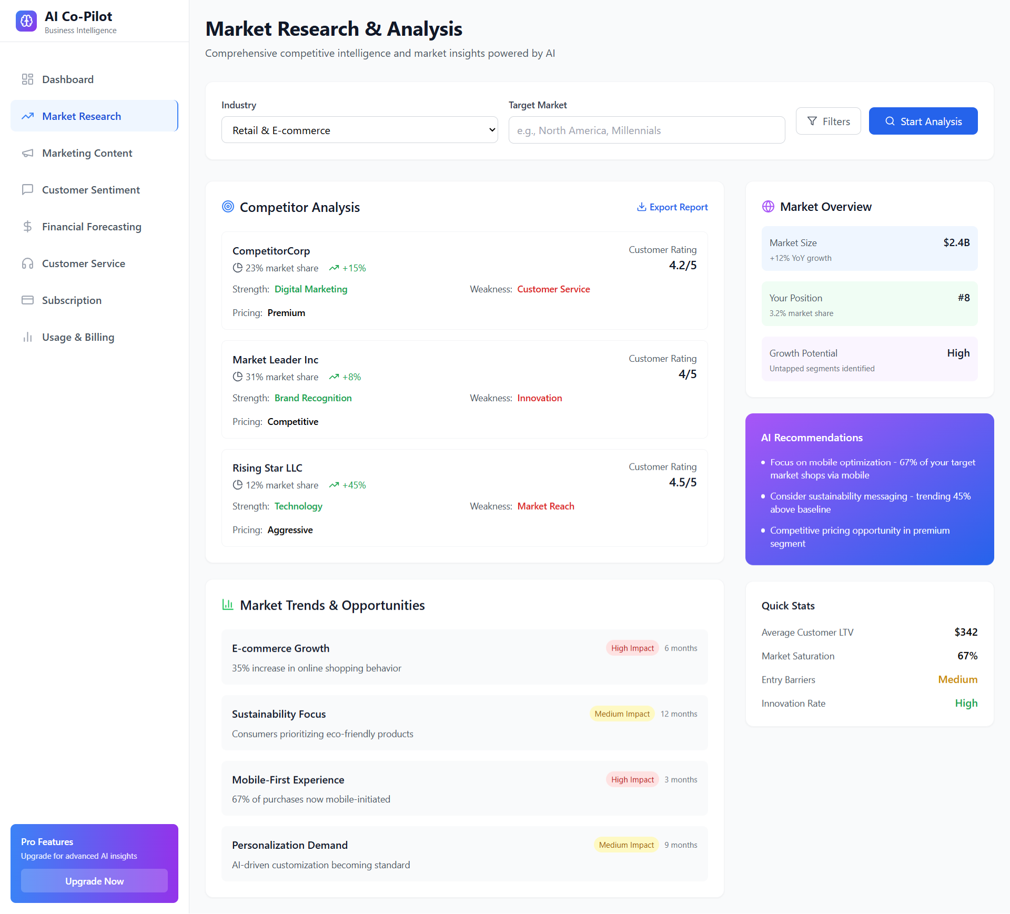Click the chart icon beside Market Trends
This screenshot has height=914, width=1010.
point(228,605)
